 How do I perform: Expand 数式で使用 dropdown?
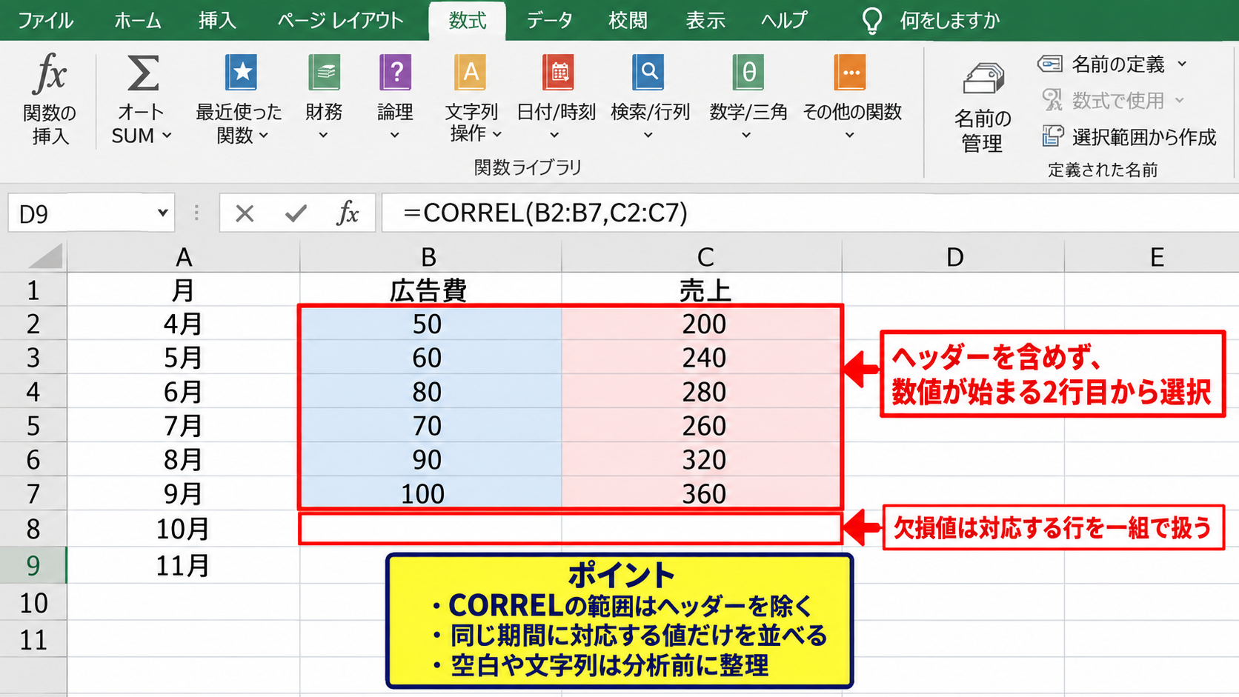tap(1180, 100)
